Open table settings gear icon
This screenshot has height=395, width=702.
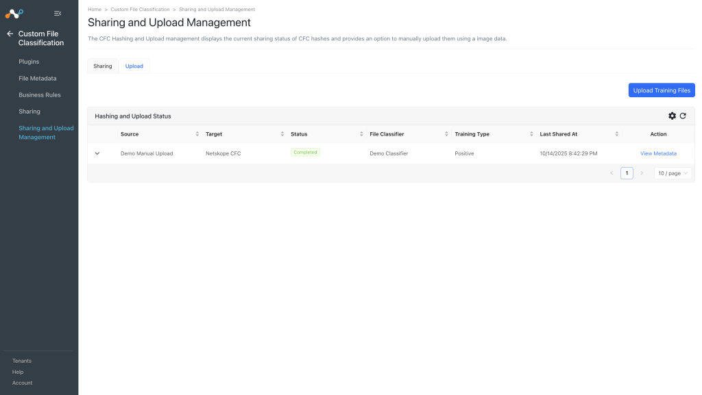point(672,116)
